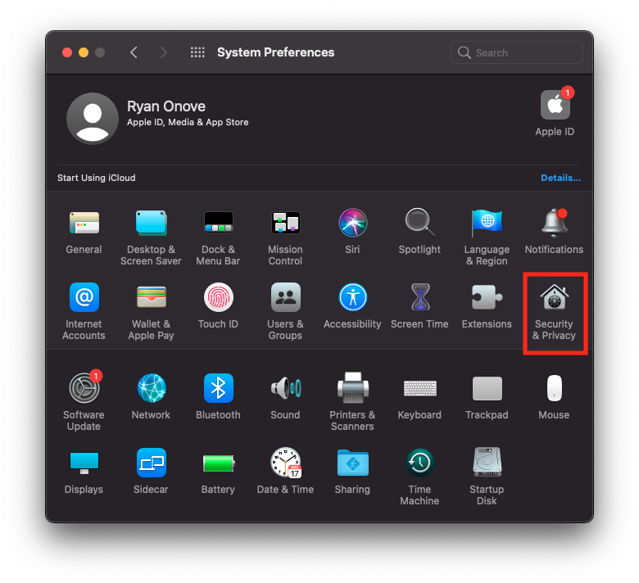The height and width of the screenshot is (583, 639).
Task: Click the iCloud Details link
Action: pyautogui.click(x=560, y=178)
